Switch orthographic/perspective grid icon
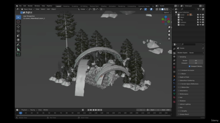 (x=169, y=39)
